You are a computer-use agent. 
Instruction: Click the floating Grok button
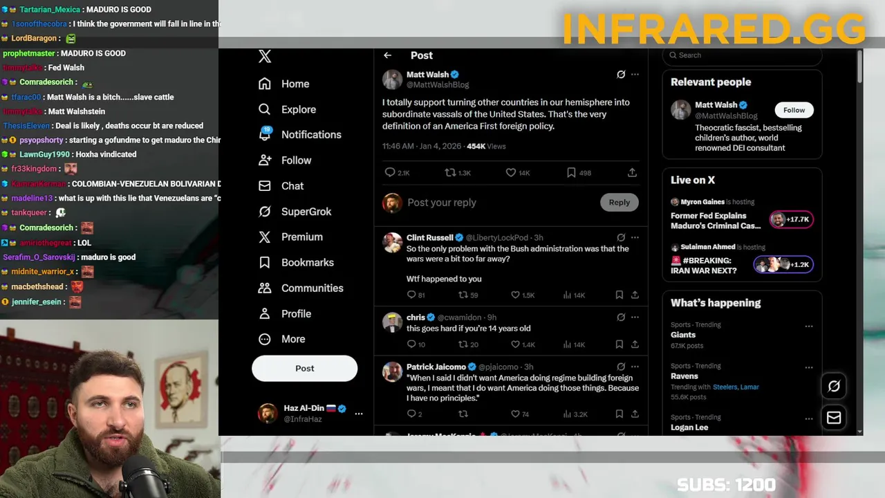(x=834, y=386)
